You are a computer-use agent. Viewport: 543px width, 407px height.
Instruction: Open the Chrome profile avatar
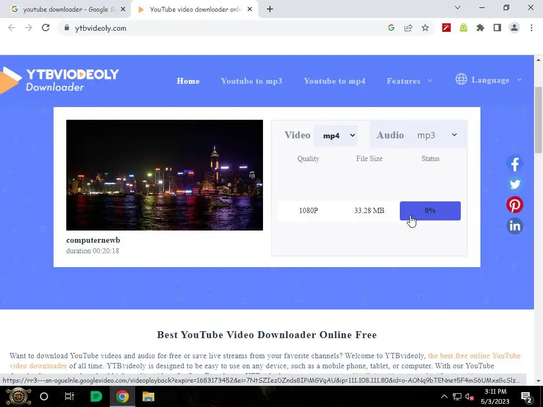tap(514, 28)
